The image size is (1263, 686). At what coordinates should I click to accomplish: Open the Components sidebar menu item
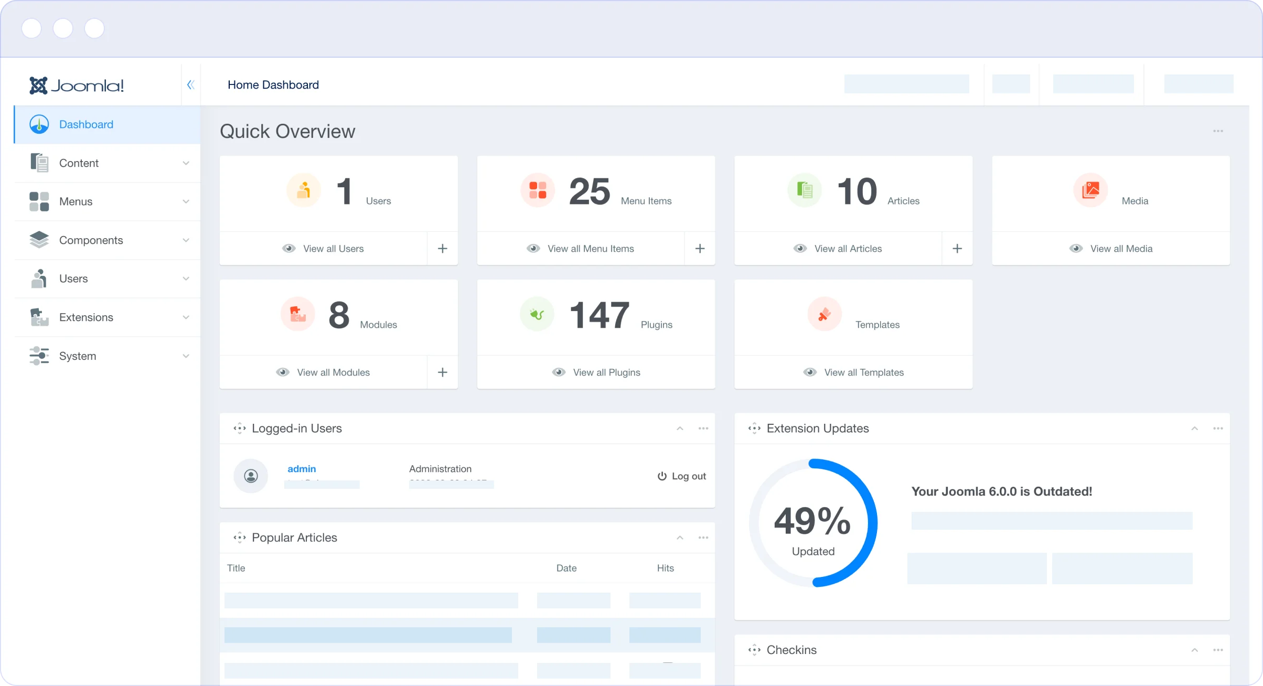(91, 240)
